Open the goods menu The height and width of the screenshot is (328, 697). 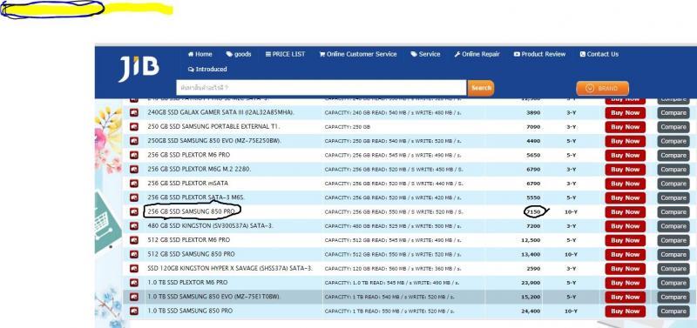point(239,54)
